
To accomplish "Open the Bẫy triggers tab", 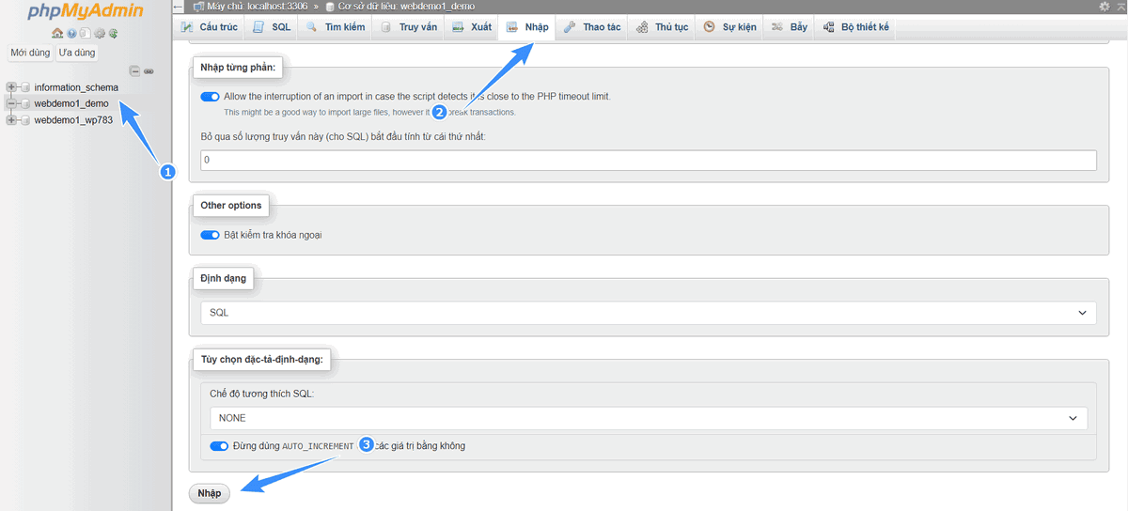I will (790, 27).
